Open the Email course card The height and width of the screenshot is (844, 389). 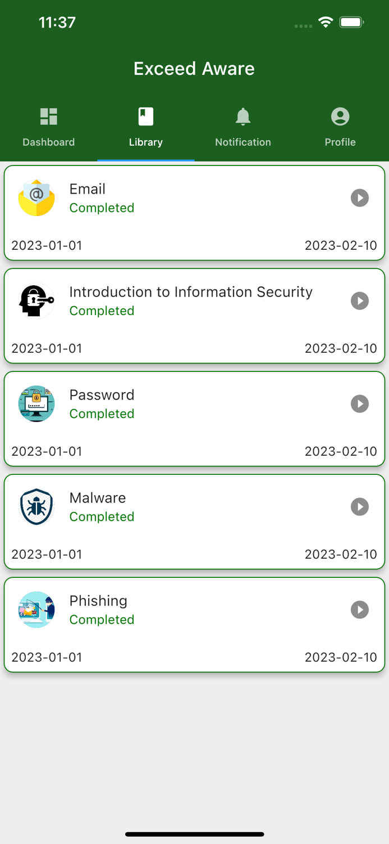pos(194,213)
